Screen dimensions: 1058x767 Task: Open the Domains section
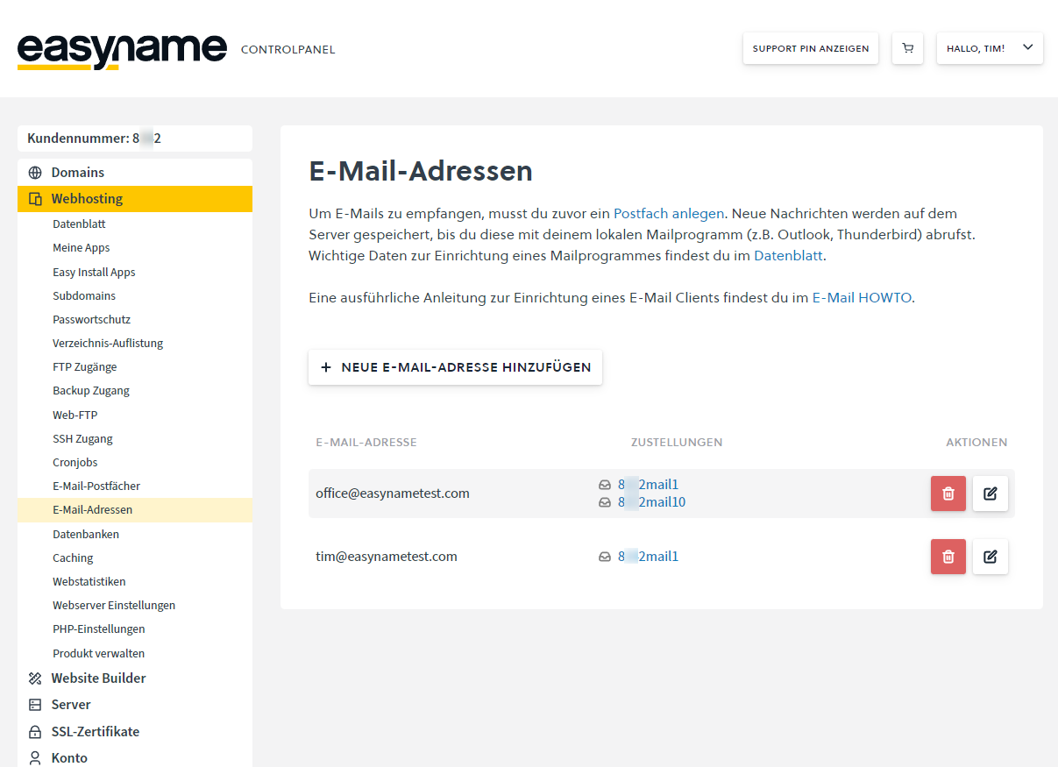point(77,173)
